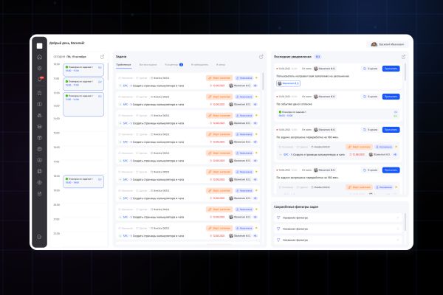Open the calendar event starting at 10:00

[x=83, y=69]
